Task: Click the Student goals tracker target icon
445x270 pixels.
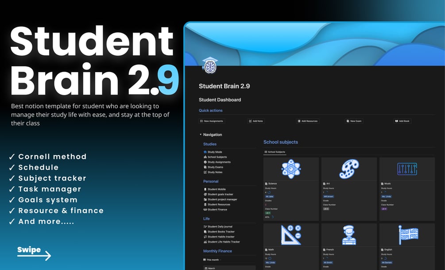Action: coord(205,194)
